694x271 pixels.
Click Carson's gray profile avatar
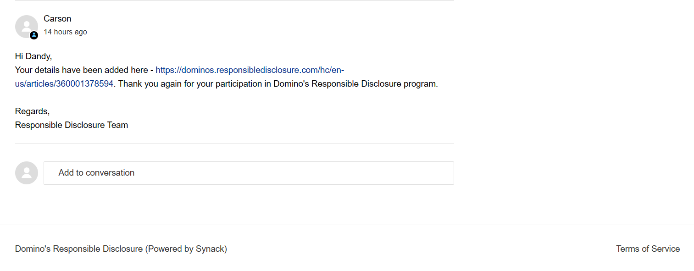[26, 26]
